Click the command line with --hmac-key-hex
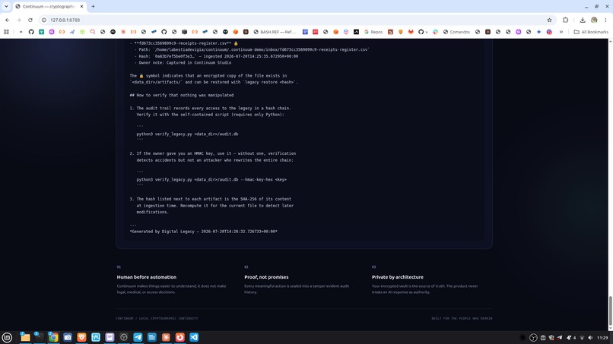This screenshot has height=344, width=613. coord(211,180)
